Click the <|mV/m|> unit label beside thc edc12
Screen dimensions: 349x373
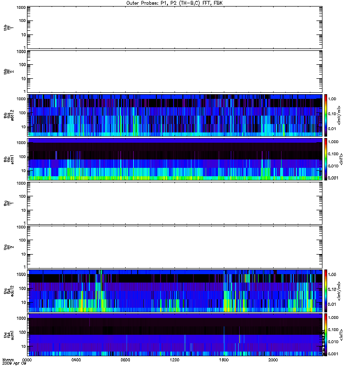(x=339, y=291)
